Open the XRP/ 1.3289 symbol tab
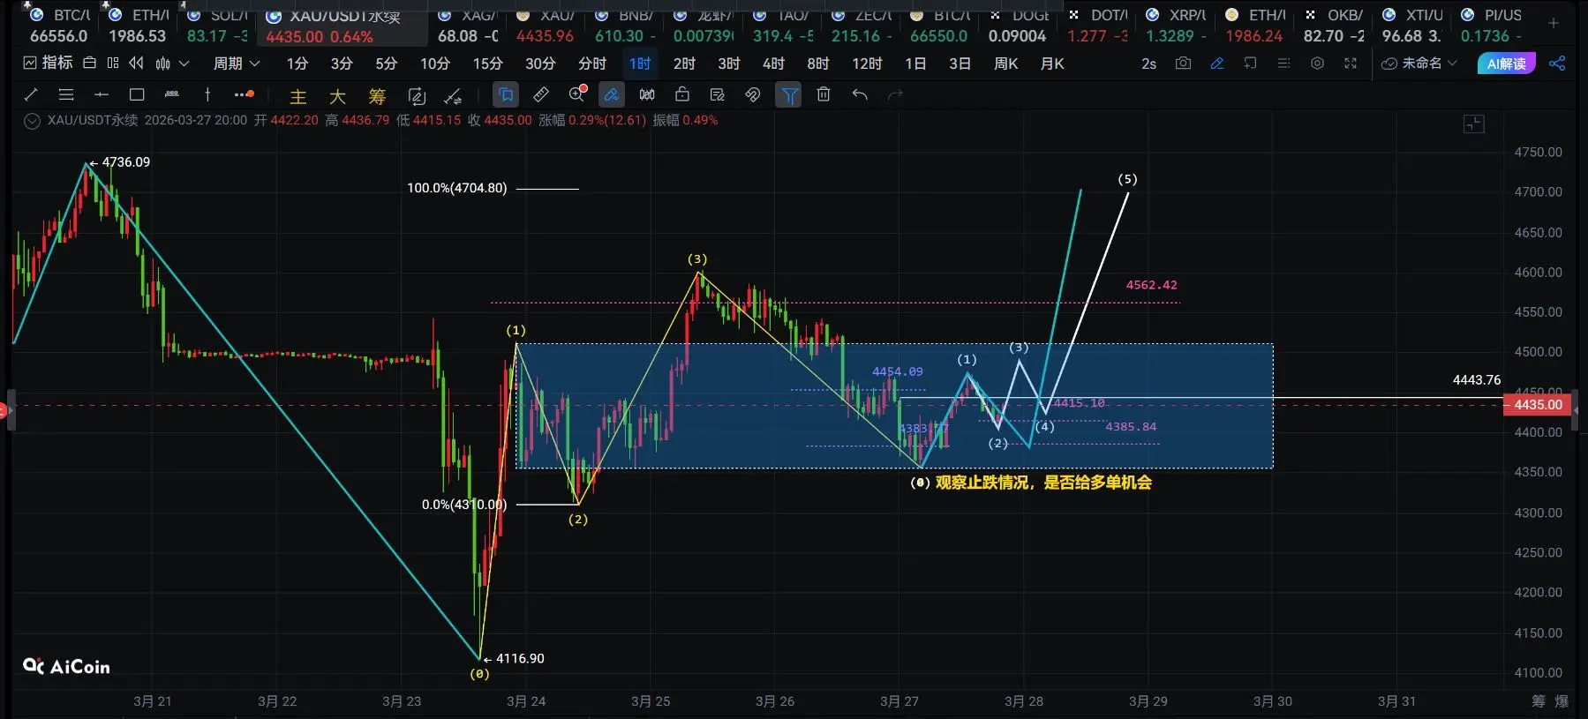Image resolution: width=1588 pixels, height=719 pixels. [1176, 26]
